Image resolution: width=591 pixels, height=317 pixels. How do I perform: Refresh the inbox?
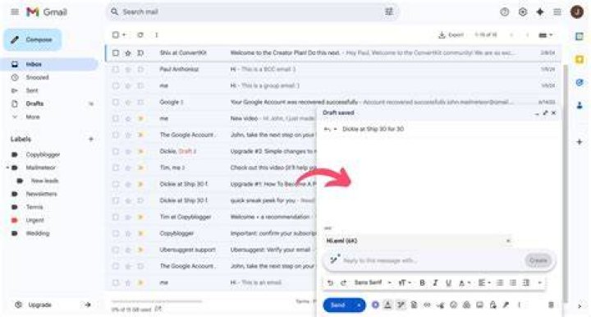pyautogui.click(x=140, y=34)
